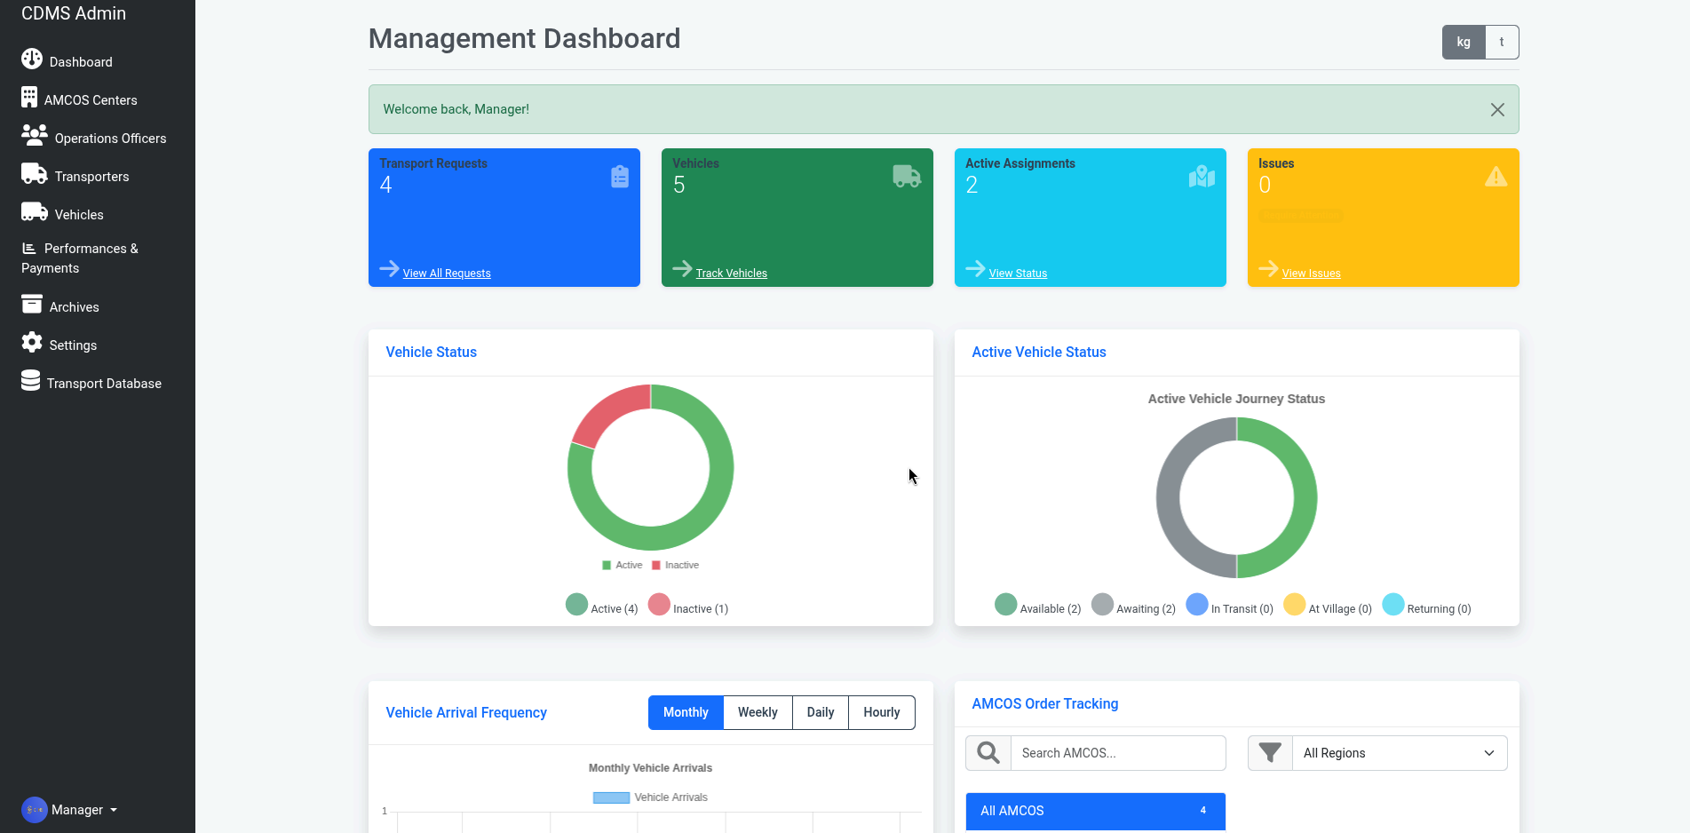Image resolution: width=1690 pixels, height=833 pixels.
Task: Click the At Village (0) yellow swatch
Action: click(x=1295, y=605)
